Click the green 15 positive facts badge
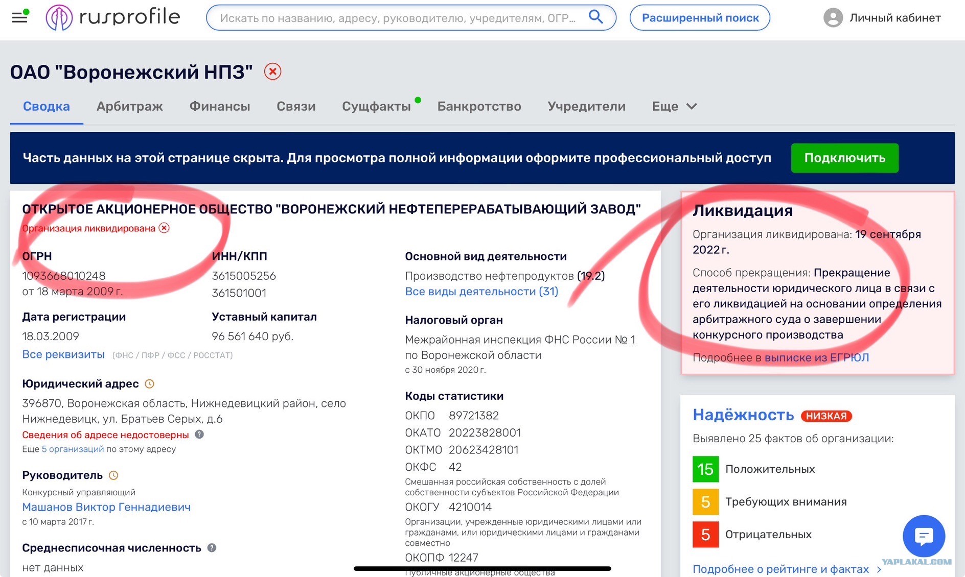Screen dimensions: 965x577 [x=705, y=469]
